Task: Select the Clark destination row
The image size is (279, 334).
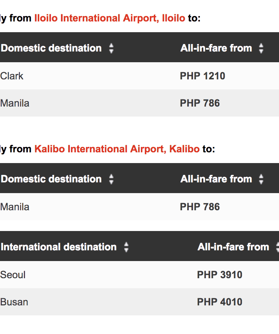Action: 12,76
